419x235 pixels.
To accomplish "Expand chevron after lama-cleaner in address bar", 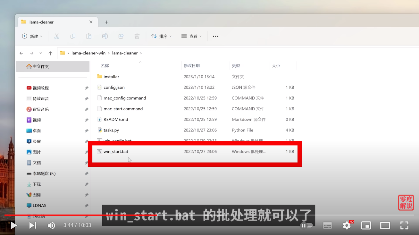I will (141, 53).
